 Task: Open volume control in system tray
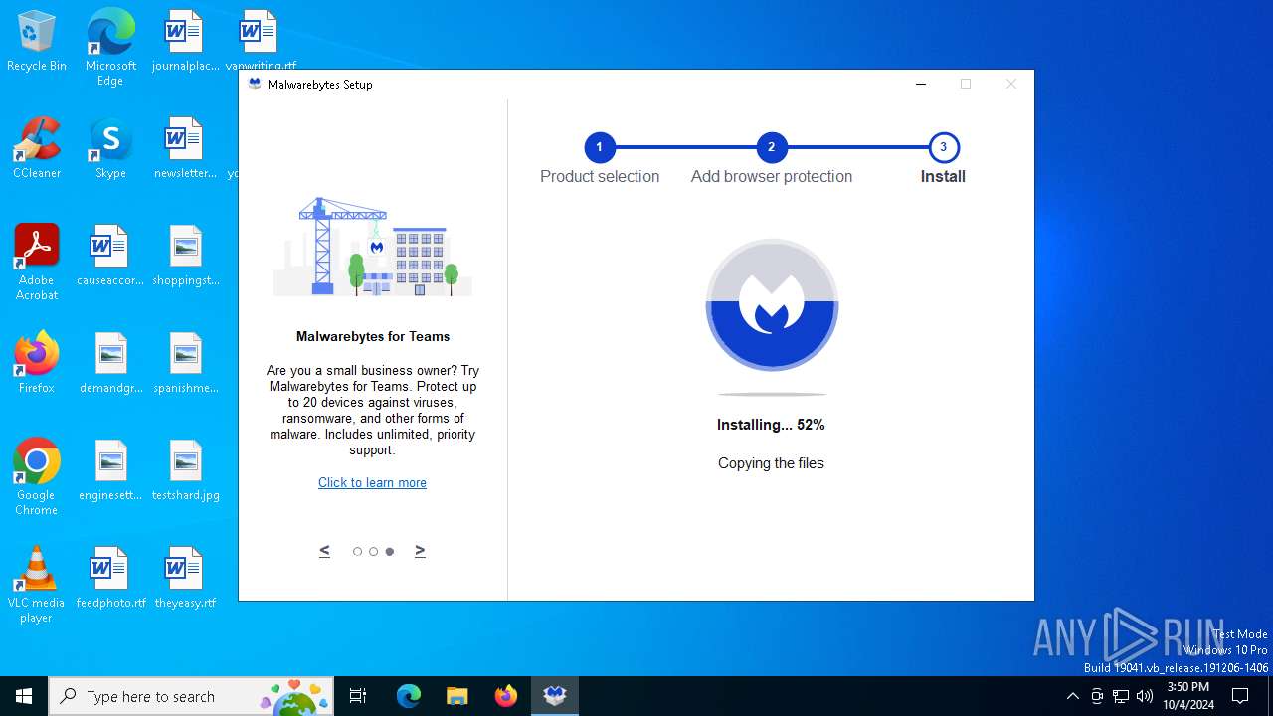point(1145,696)
